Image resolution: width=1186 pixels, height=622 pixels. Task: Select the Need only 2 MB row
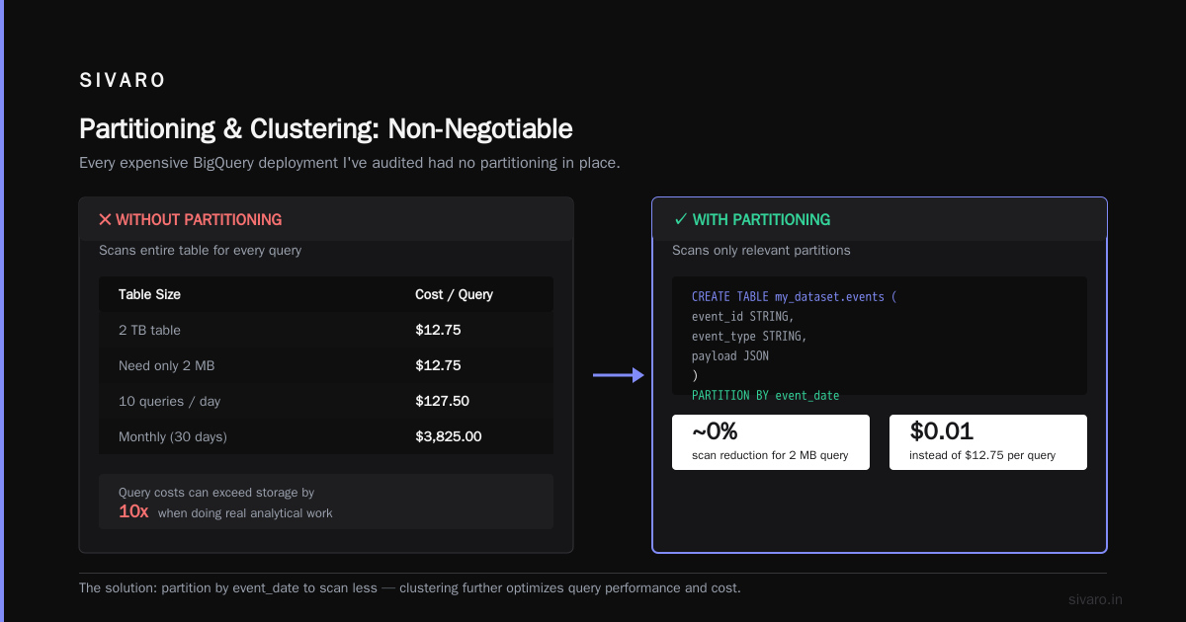coord(326,365)
